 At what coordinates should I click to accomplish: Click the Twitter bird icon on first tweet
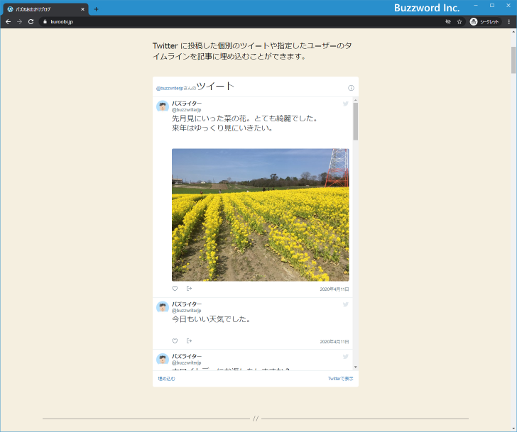point(346,104)
